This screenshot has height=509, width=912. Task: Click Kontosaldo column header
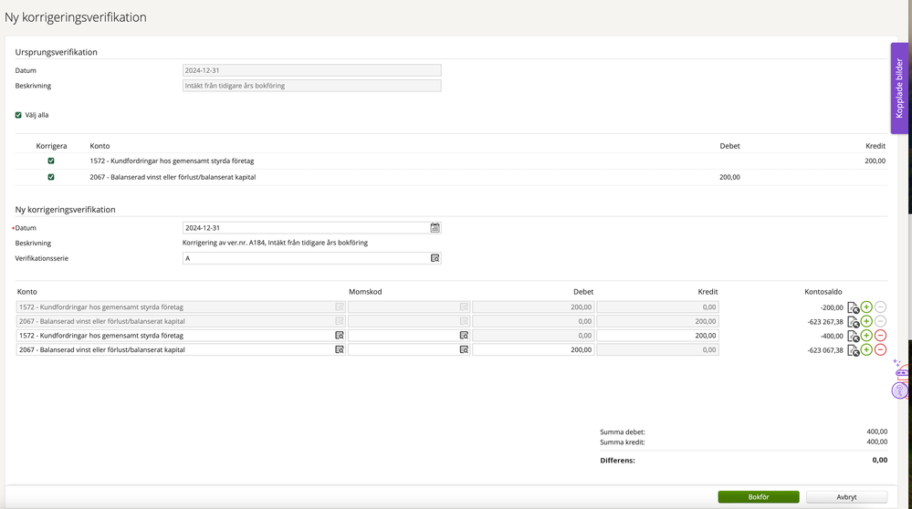click(823, 292)
